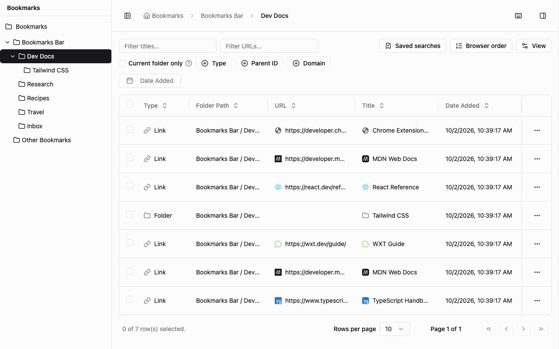Image resolution: width=559 pixels, height=349 pixels.
Task: Click the Browser order sort button
Action: pos(481,46)
